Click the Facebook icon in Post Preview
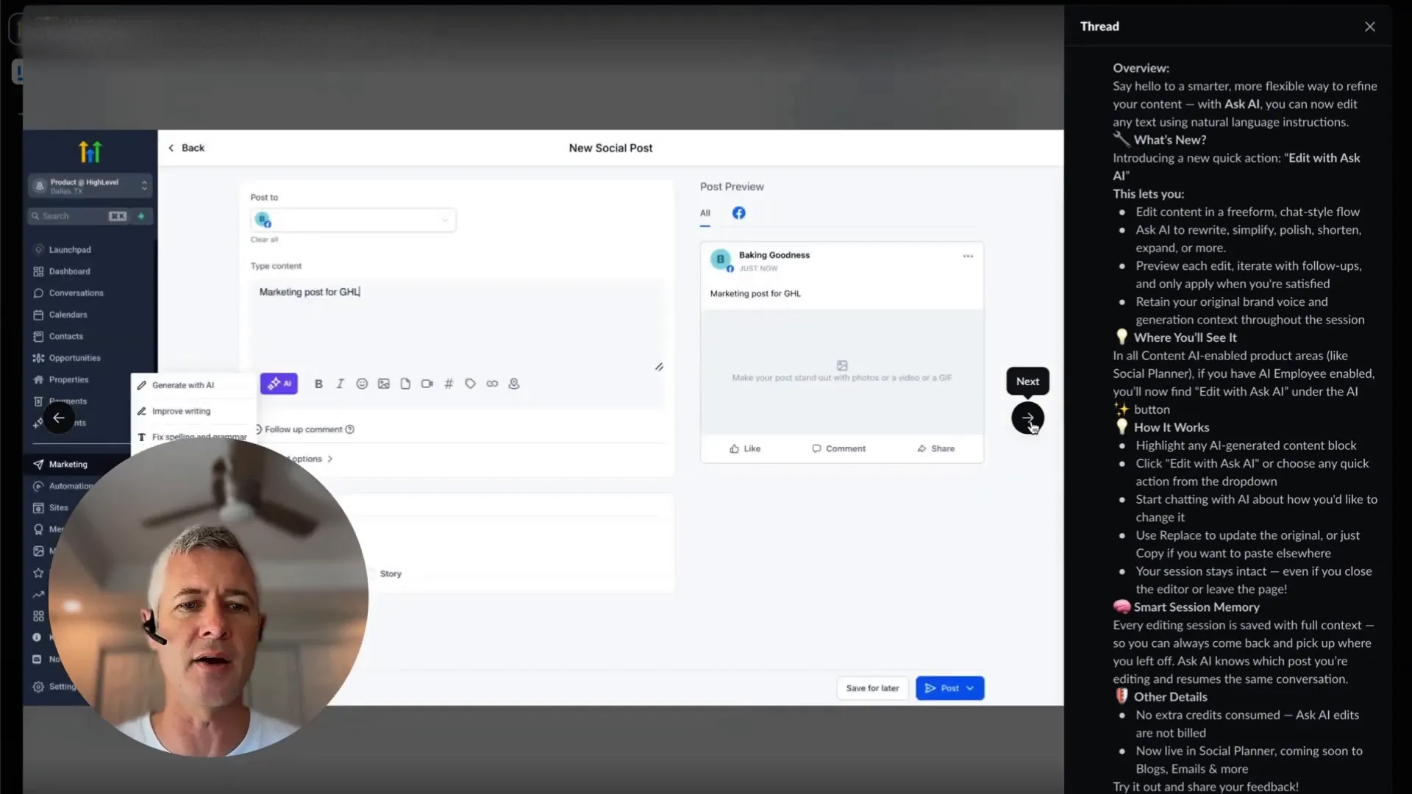1412x794 pixels. click(739, 213)
